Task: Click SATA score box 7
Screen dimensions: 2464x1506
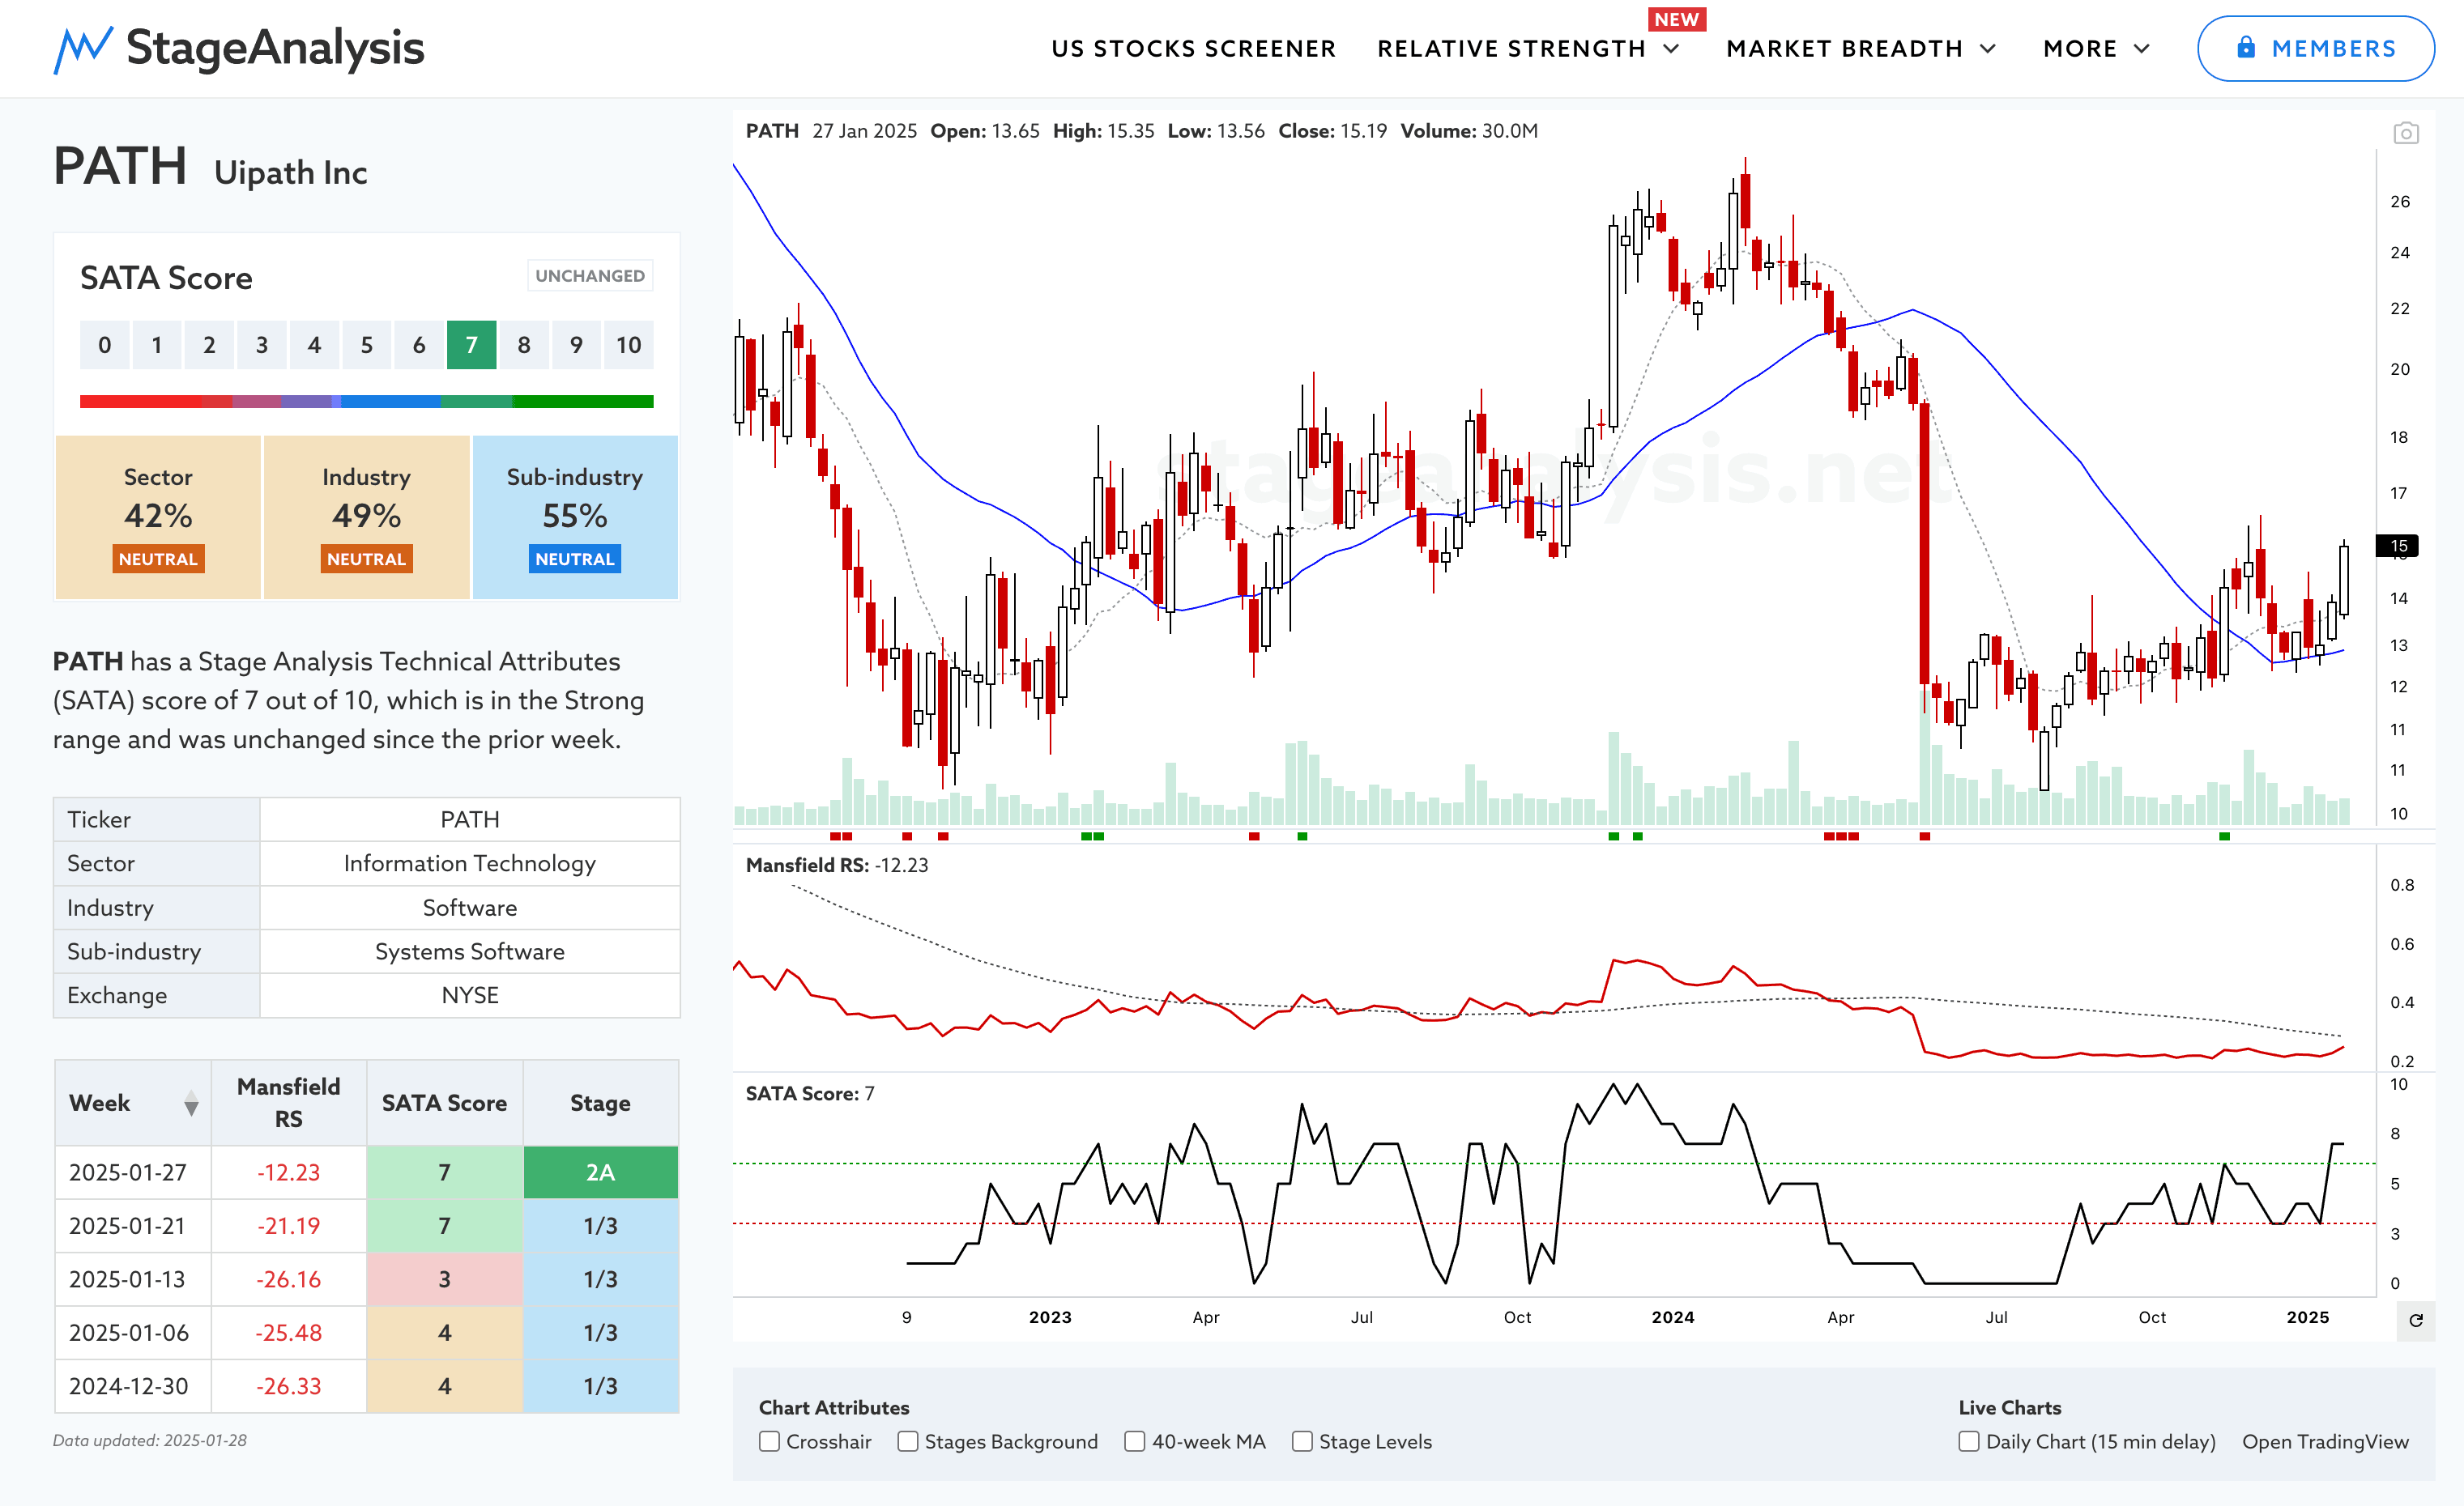Action: coord(471,345)
